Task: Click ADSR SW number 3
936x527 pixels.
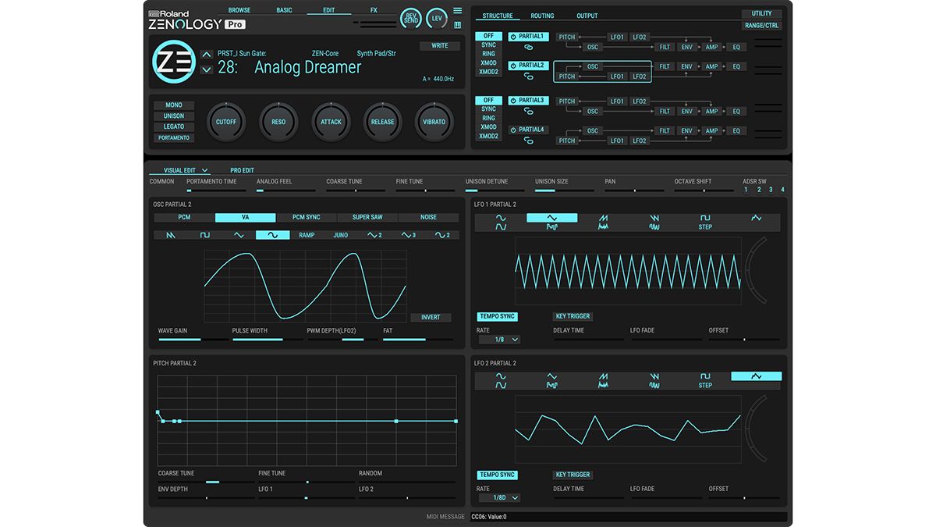Action: pyautogui.click(x=771, y=190)
